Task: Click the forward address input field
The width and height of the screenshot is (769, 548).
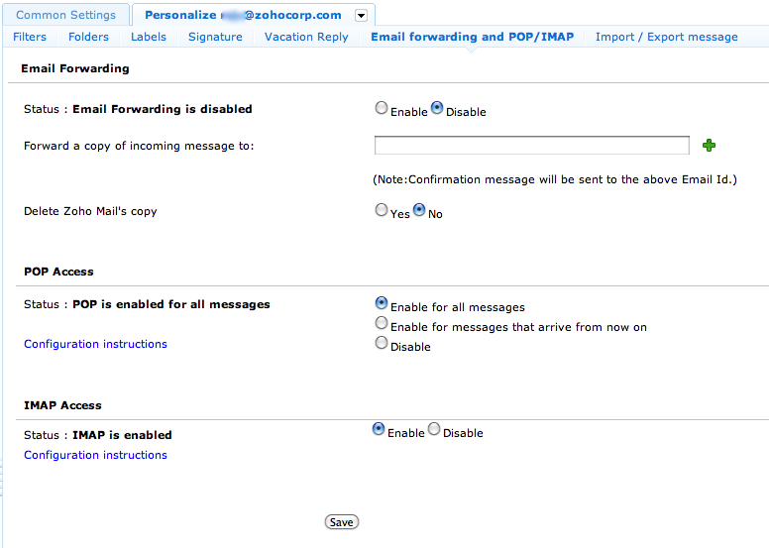Action: pyautogui.click(x=531, y=146)
